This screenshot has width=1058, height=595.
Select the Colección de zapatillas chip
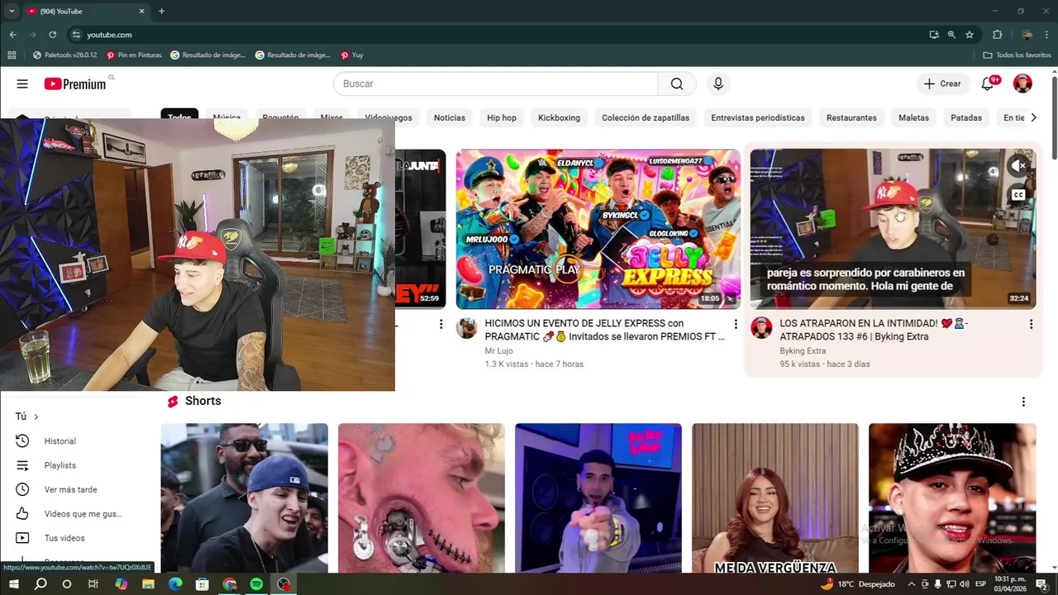click(x=646, y=117)
